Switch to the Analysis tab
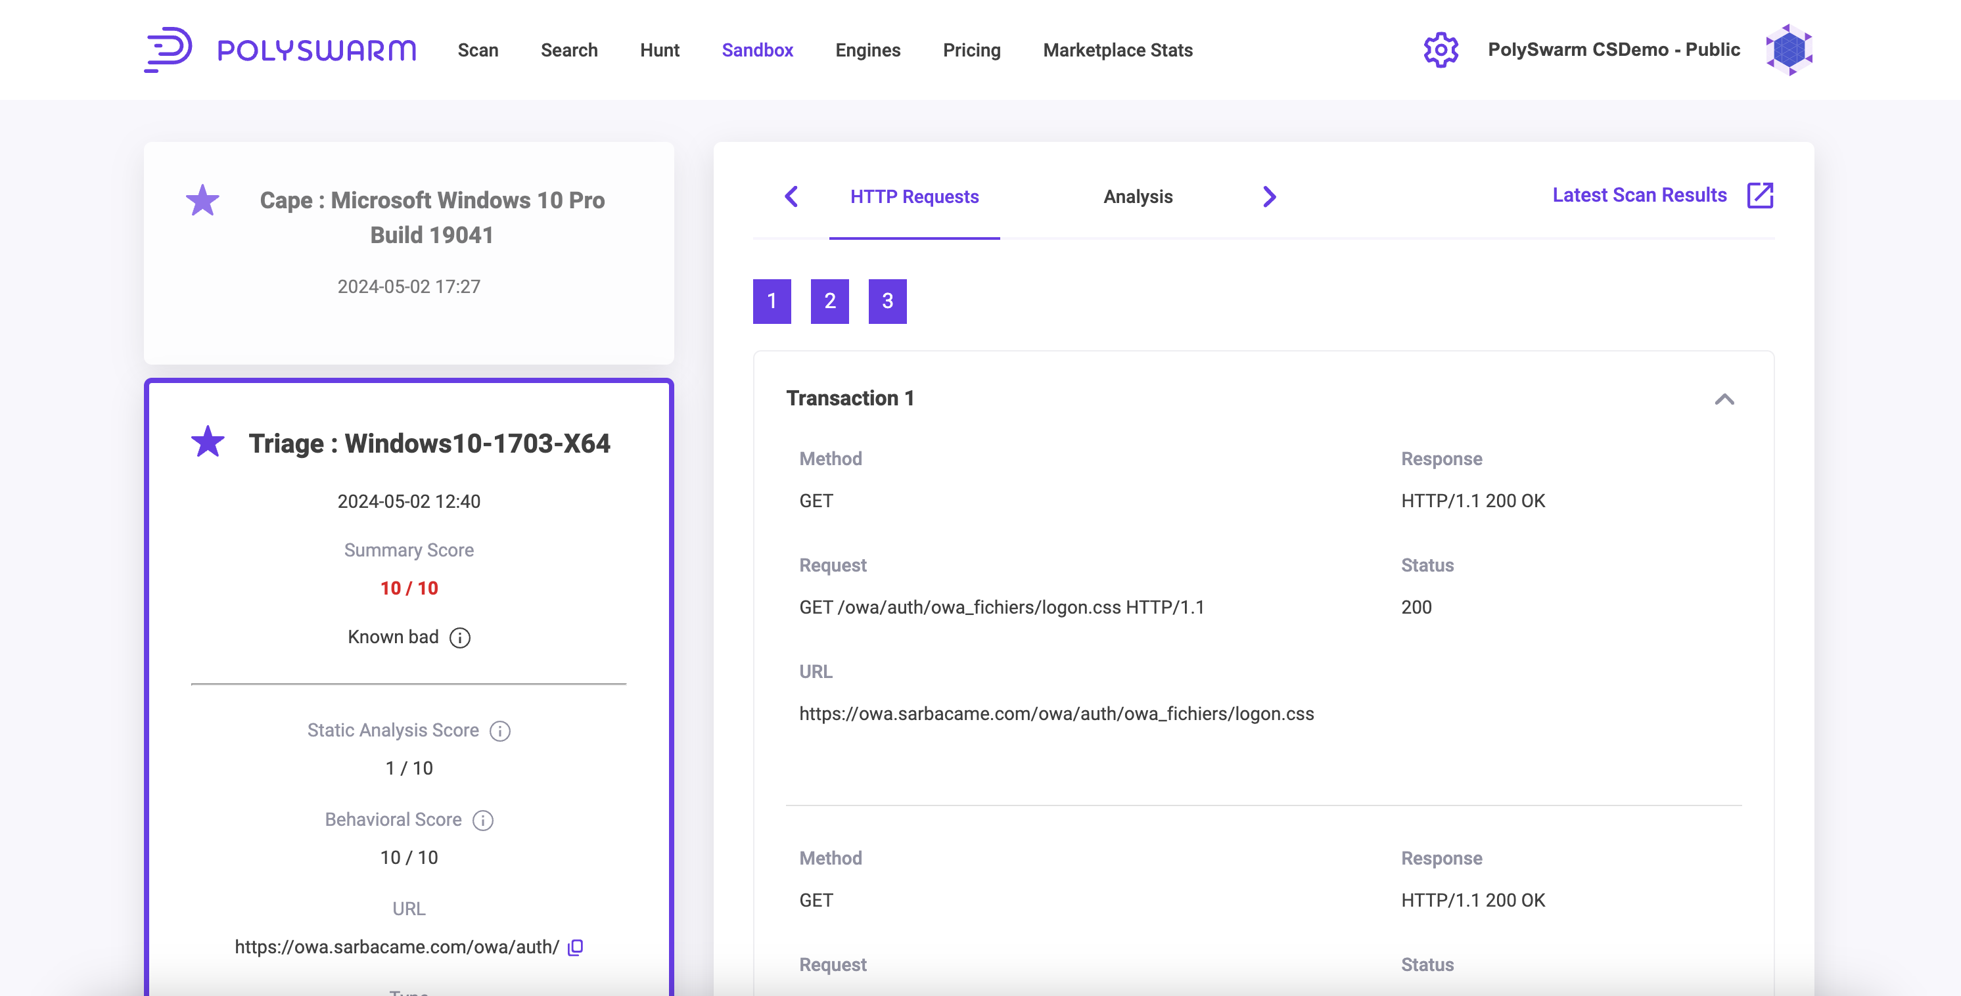This screenshot has width=1961, height=996. tap(1138, 196)
